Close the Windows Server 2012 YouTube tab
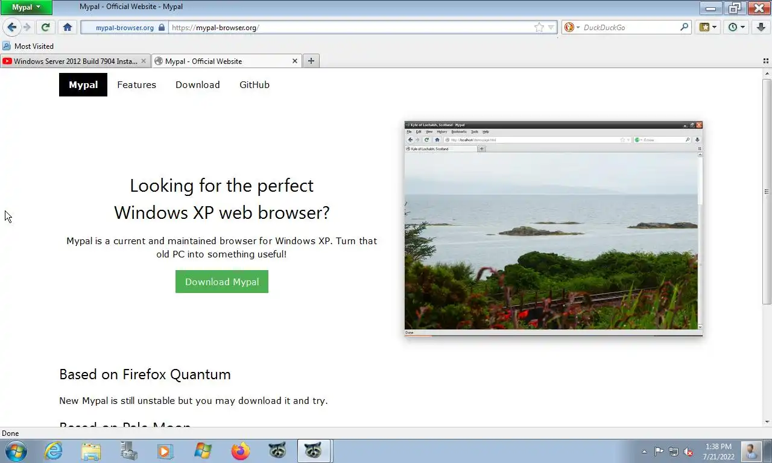Screen dimensions: 772x463 pos(143,61)
